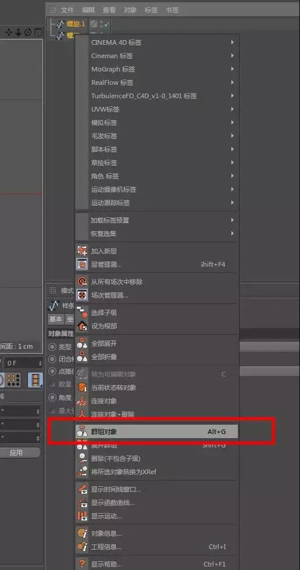Toggle the 闭合 keyframe circle
The height and width of the screenshot is (570, 300).
[x=52, y=359]
